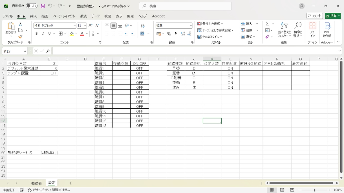This screenshot has width=344, height=193.
Task: Open the Formulas (数式) ribbon tab
Action: [83, 16]
